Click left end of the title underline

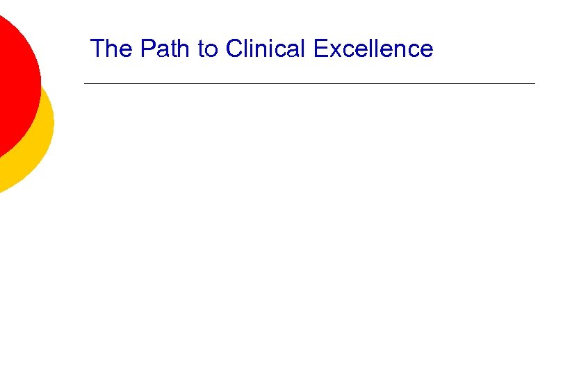click(x=86, y=84)
